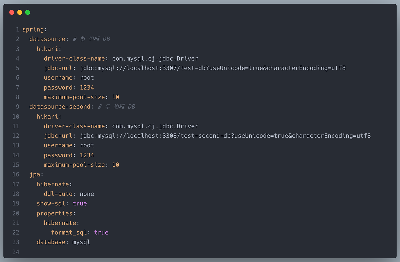Click line number 12 in the gutter
Screen dimensions: 400x262
pyautogui.click(x=16, y=136)
